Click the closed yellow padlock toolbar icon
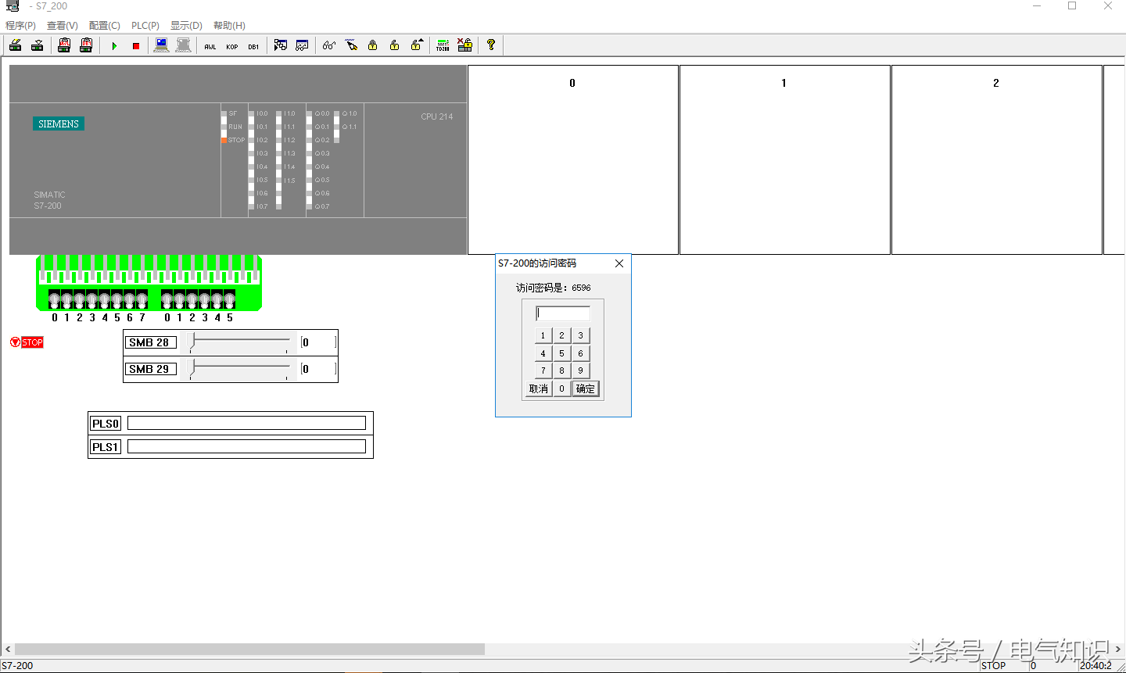The image size is (1126, 673). tap(373, 45)
